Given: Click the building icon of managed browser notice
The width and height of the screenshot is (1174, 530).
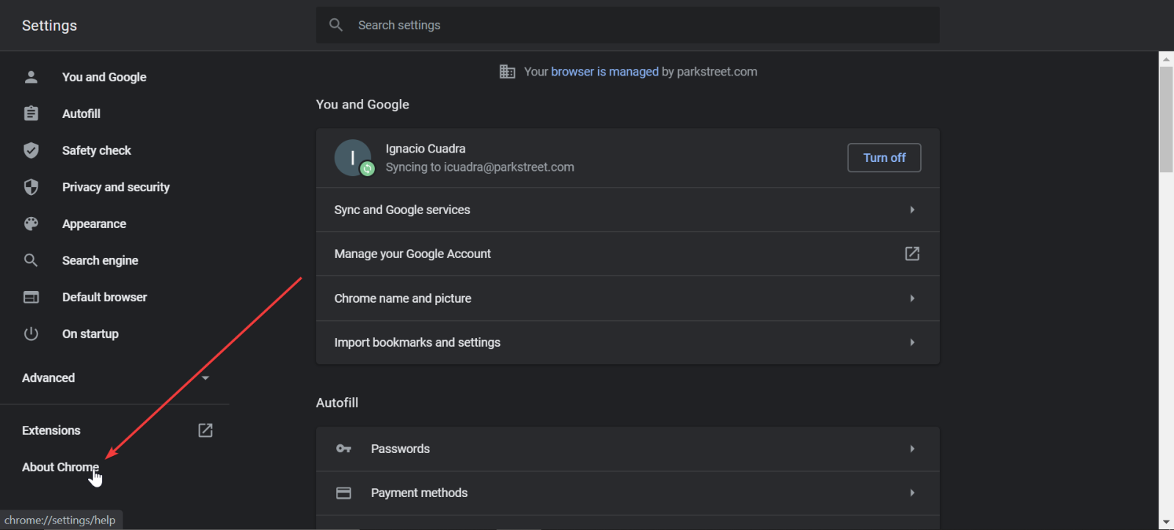Looking at the screenshot, I should tap(507, 71).
